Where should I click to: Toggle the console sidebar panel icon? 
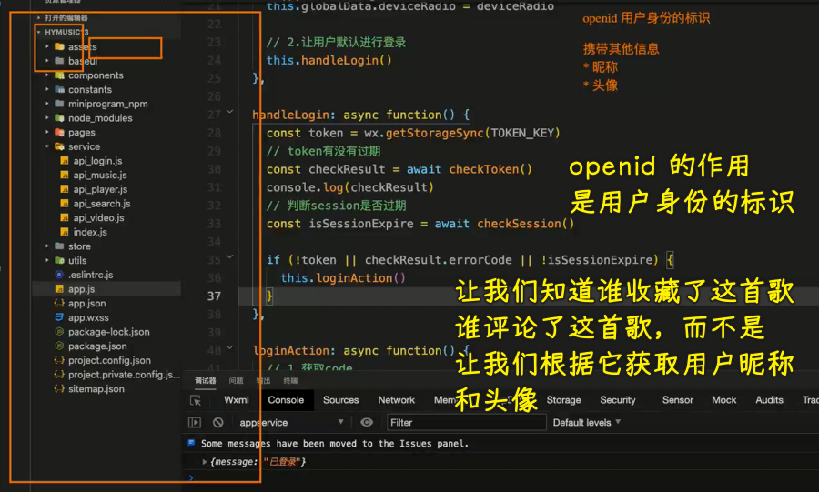click(x=195, y=423)
